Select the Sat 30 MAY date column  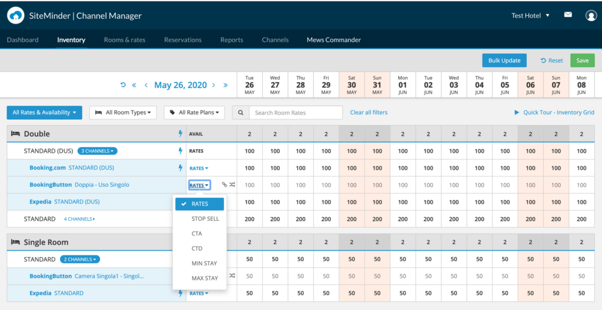click(352, 85)
